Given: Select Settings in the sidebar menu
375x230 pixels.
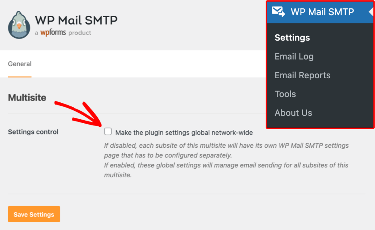Looking at the screenshot, I should pos(292,38).
